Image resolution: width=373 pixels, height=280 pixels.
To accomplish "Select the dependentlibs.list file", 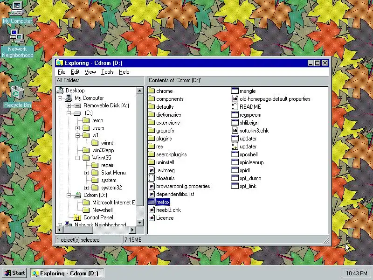I will 175,194.
